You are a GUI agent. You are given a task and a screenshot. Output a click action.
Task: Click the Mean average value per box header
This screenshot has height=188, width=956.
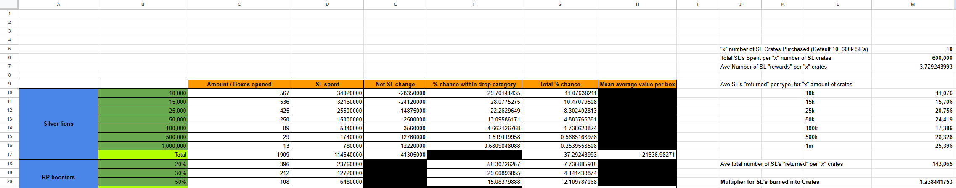pyautogui.click(x=637, y=84)
